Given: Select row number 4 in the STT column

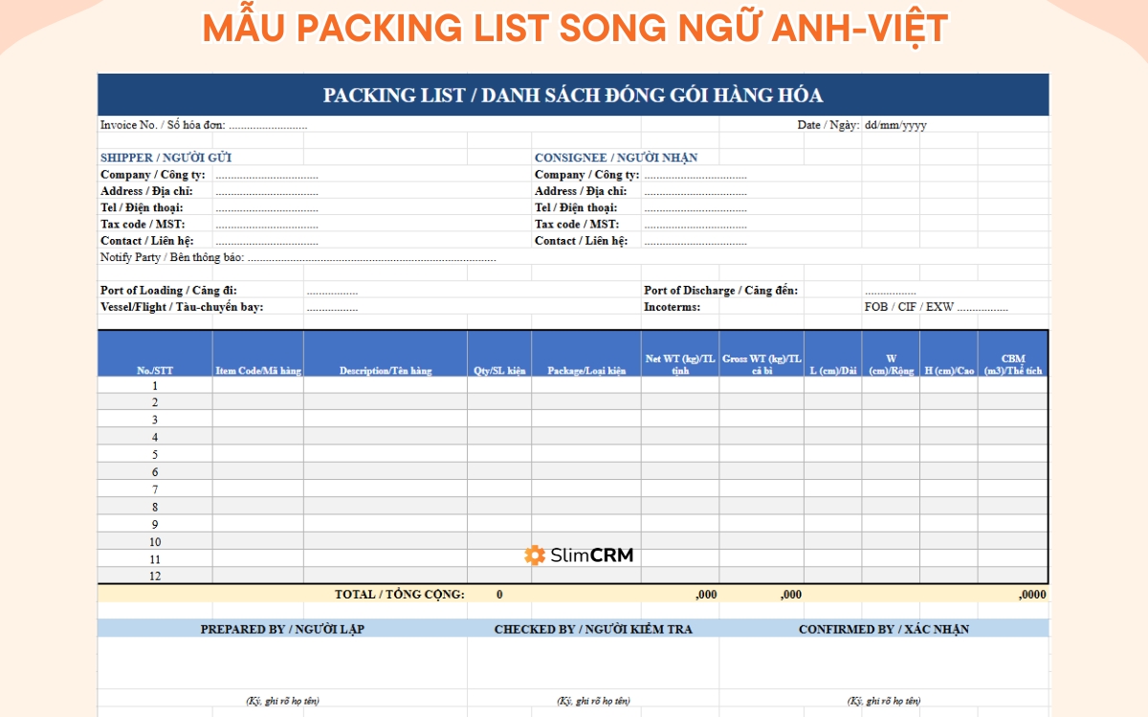Looking at the screenshot, I should pos(155,437).
